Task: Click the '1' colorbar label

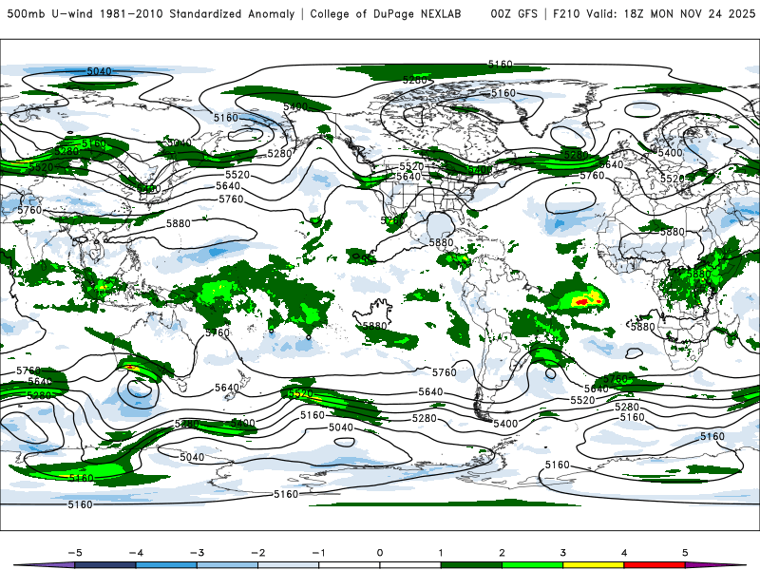Action: 441,553
